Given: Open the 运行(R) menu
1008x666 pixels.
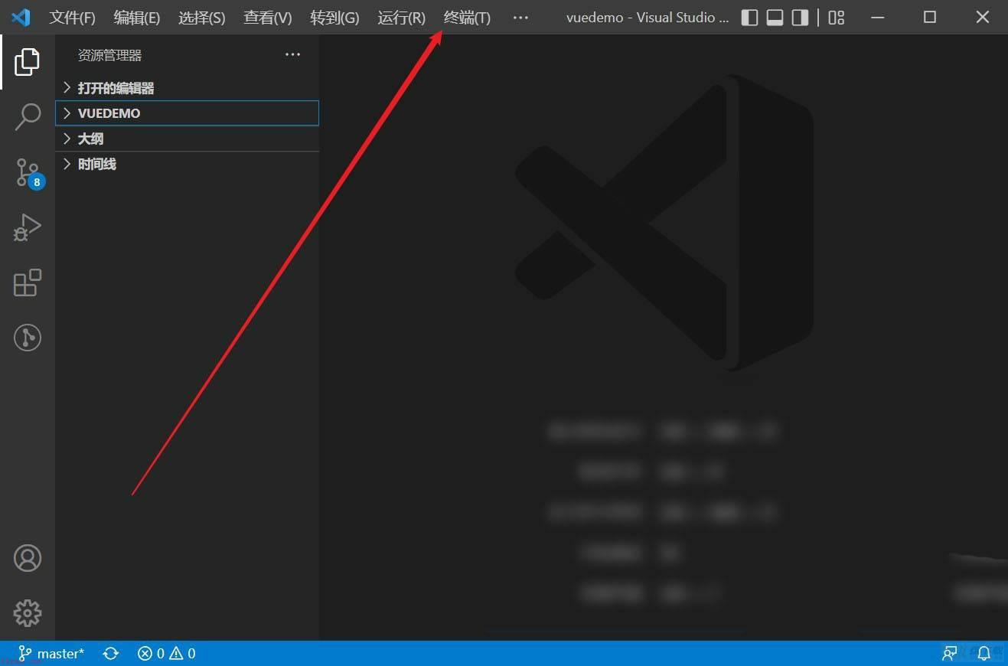Looking at the screenshot, I should pyautogui.click(x=401, y=18).
